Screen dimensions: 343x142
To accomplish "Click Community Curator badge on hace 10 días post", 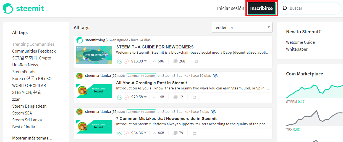I will 142,76.
